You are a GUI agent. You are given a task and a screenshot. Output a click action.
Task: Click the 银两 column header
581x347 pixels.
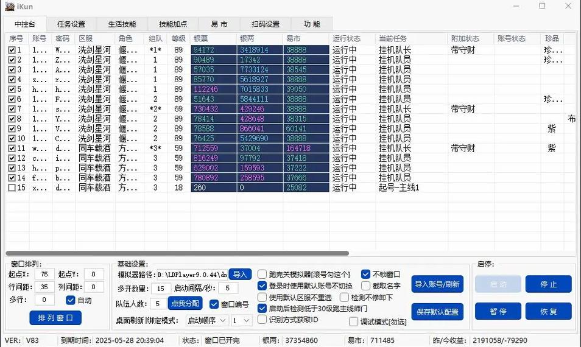259,38
